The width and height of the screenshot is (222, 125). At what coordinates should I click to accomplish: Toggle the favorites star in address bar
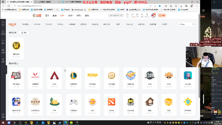(x=160, y=6)
